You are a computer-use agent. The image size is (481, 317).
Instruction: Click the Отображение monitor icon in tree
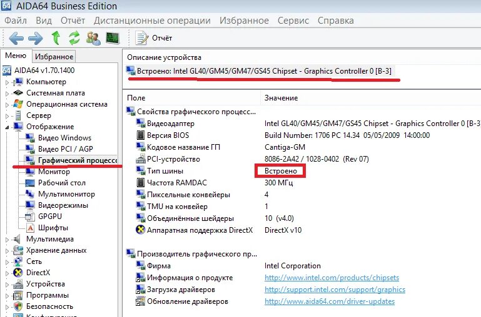pos(18,127)
